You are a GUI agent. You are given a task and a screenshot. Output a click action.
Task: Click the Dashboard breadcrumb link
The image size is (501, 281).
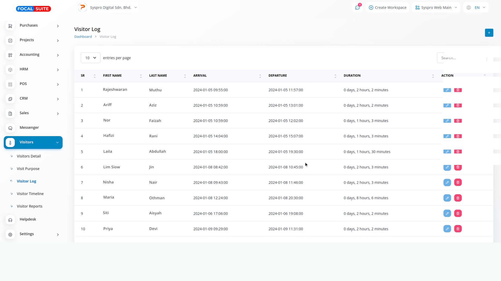click(x=83, y=37)
